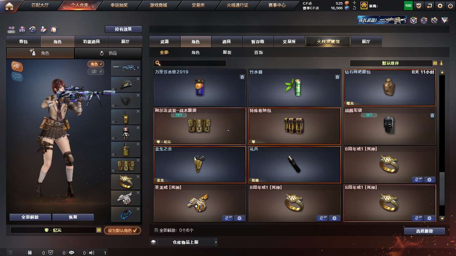Image resolution: width=456 pixels, height=256 pixels.
Task: Select the blue team icon beside the character
Action: 17,76
